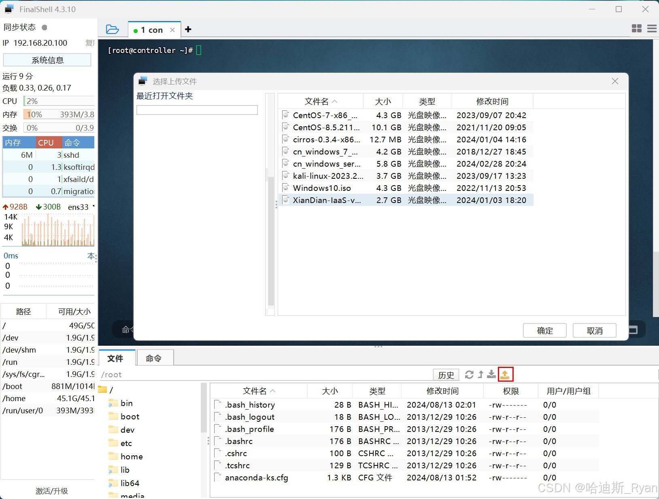Select the .tcshrc file name

[238, 465]
